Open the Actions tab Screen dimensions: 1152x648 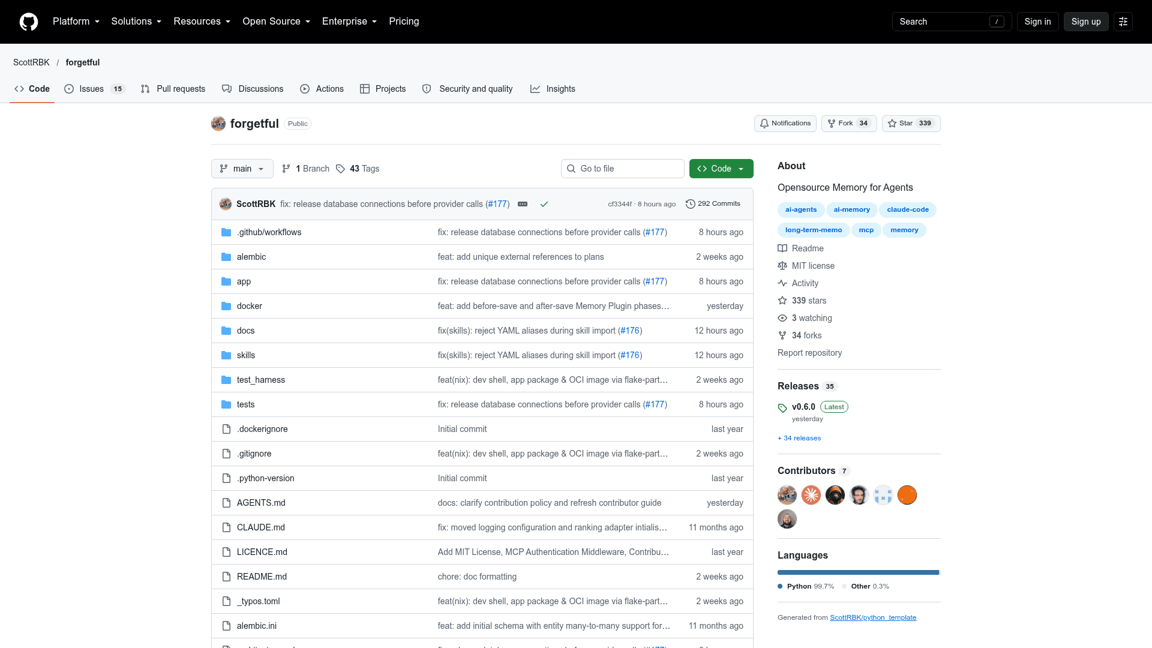322,89
